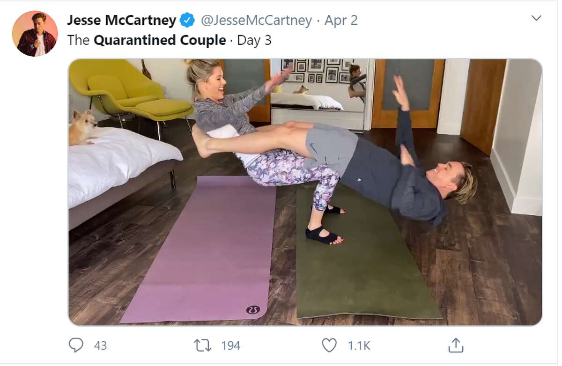Click the "Day 3" tweet text

tap(254, 40)
